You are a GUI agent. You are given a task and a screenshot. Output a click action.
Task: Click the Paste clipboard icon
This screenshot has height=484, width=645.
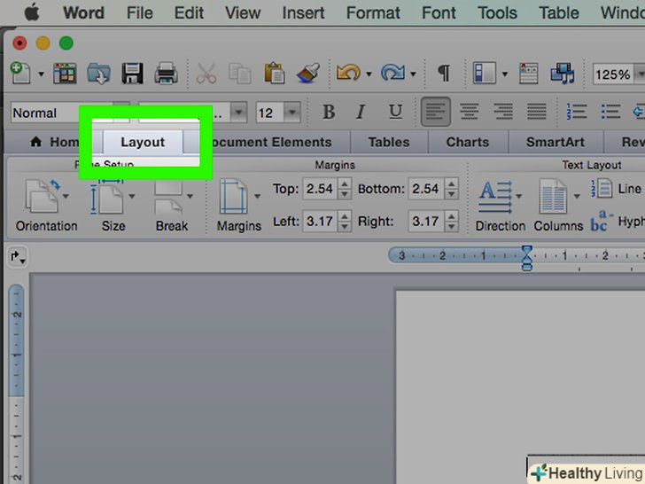tap(274, 74)
